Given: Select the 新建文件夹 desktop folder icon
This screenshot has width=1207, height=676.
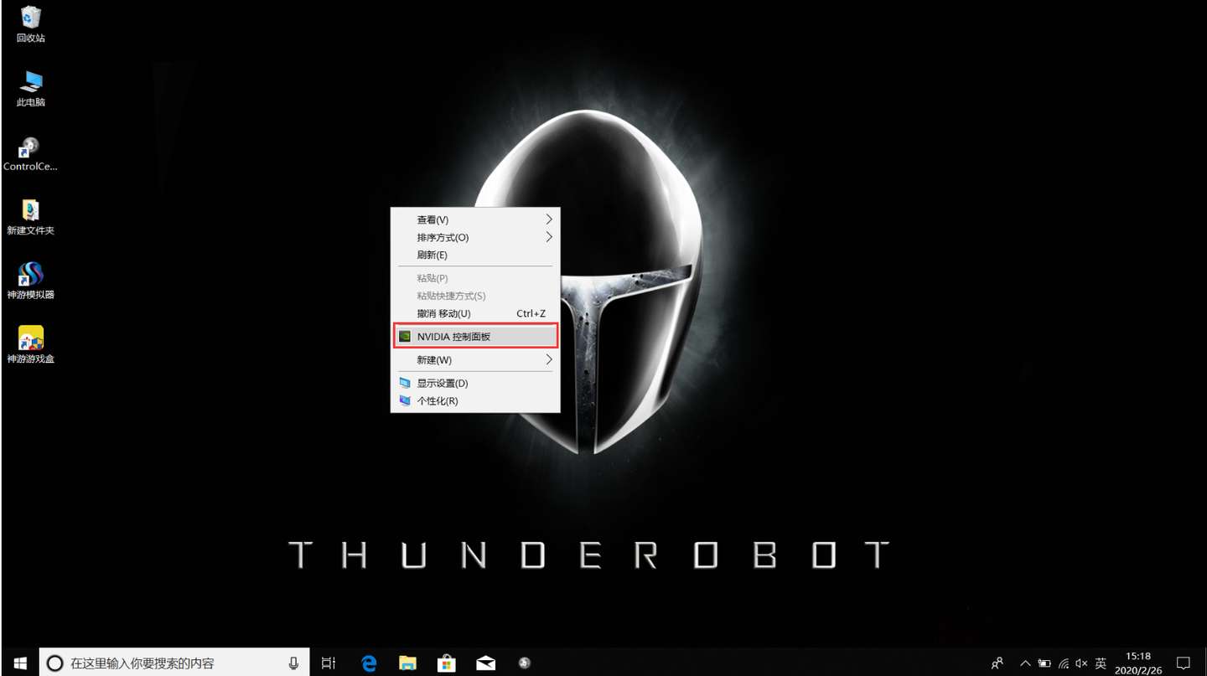Looking at the screenshot, I should (31, 218).
